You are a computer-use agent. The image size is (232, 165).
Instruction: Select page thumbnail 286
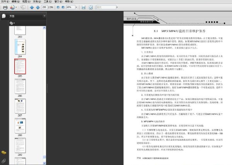pos(20,86)
